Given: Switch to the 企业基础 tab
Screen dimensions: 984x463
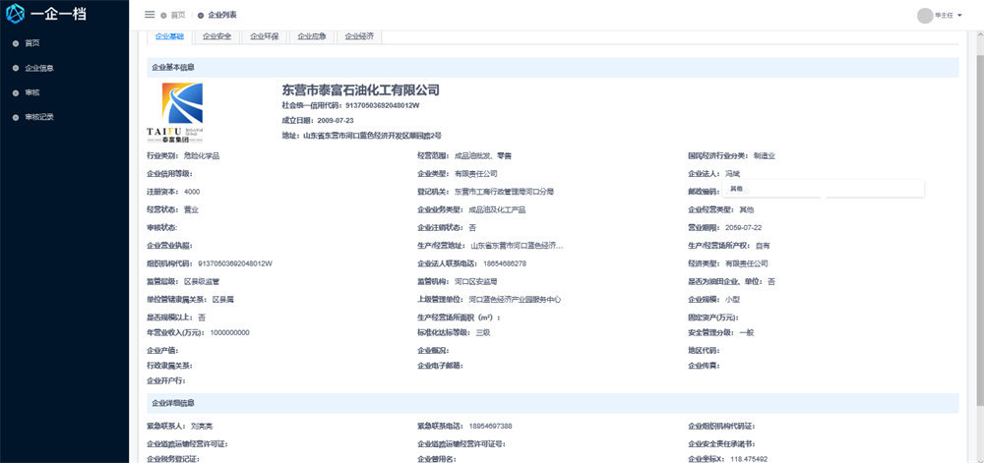Looking at the screenshot, I should (x=169, y=36).
